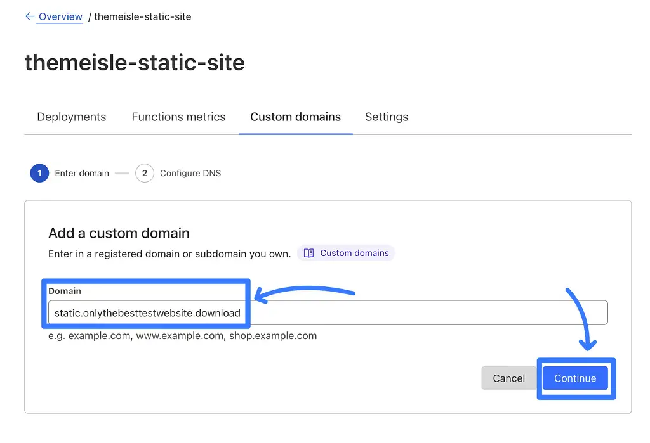The width and height of the screenshot is (650, 443).
Task: Open the Functions metrics tab
Action: (x=178, y=117)
